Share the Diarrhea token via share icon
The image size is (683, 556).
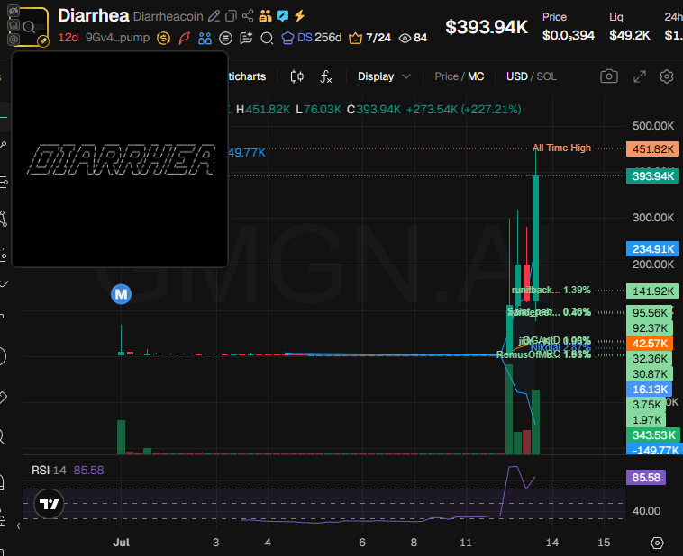coord(248,16)
